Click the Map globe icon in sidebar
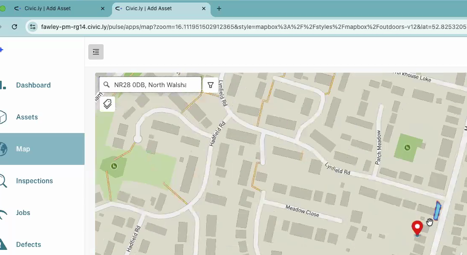 pos(4,149)
